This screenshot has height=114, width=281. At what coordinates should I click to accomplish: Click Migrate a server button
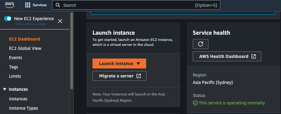(x=119, y=76)
